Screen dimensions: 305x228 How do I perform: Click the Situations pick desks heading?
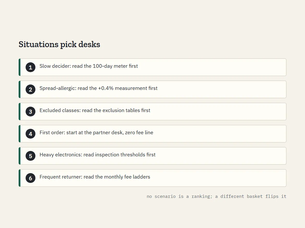[59, 44]
